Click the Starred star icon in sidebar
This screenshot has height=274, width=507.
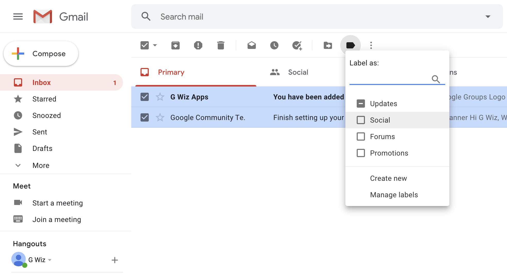18,99
